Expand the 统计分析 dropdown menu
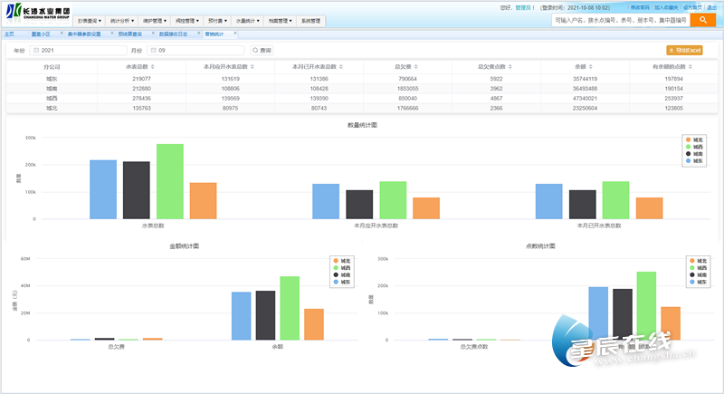The image size is (724, 394). click(x=120, y=20)
